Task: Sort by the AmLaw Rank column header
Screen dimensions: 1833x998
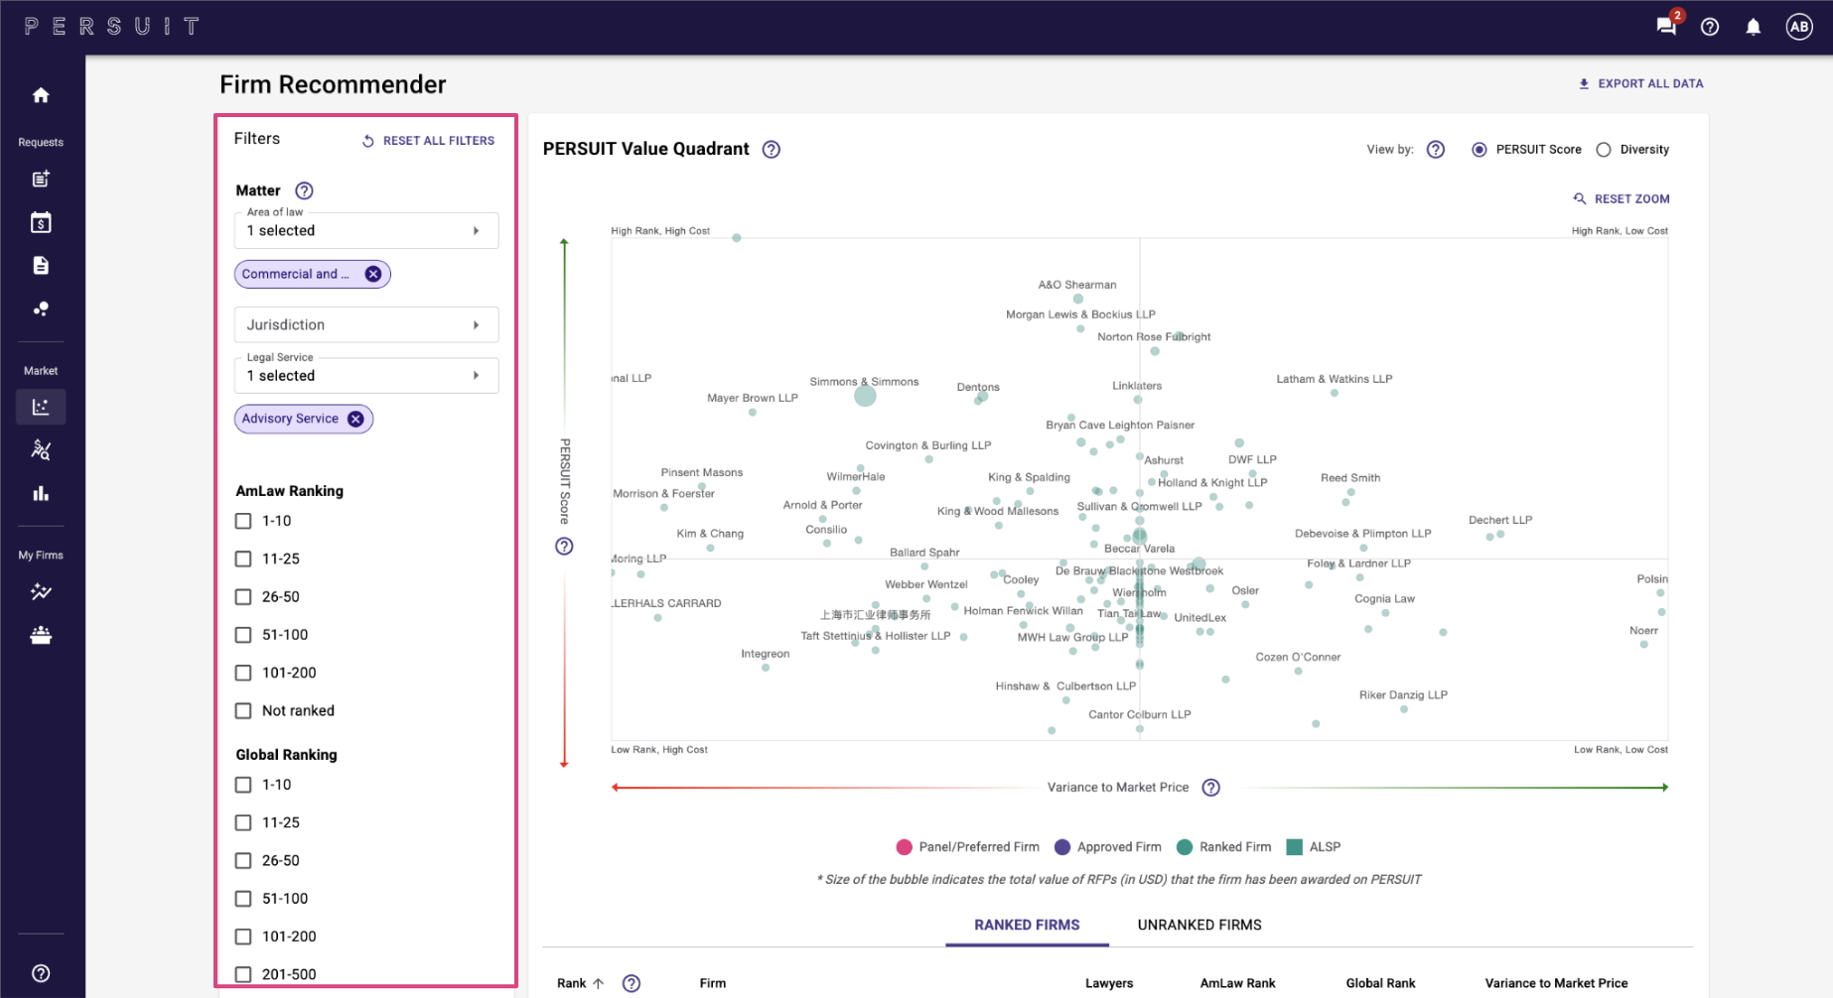Action: (1237, 983)
